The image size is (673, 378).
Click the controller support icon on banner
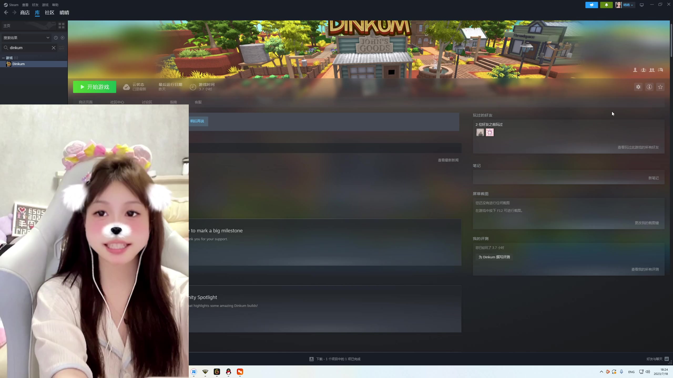click(x=660, y=70)
